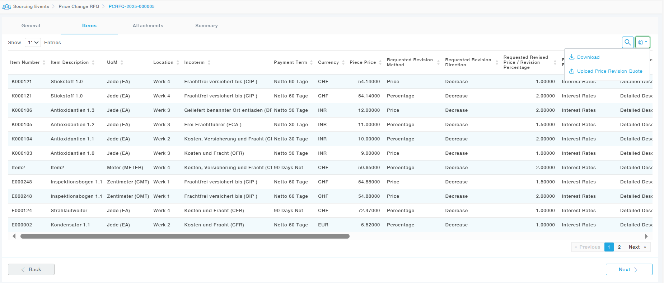This screenshot has width=664, height=283.
Task: Click horizontal scrollbar right arrow
Action: [646, 236]
